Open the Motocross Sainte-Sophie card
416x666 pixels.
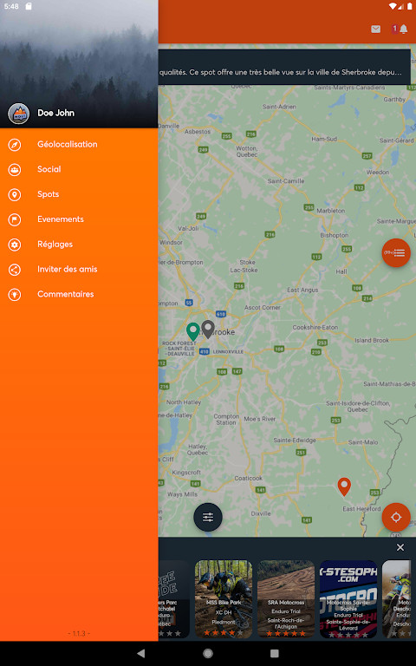(x=348, y=599)
